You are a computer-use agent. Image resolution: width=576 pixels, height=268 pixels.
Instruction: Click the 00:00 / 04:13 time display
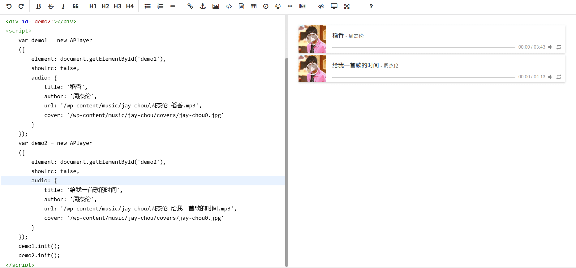click(532, 77)
